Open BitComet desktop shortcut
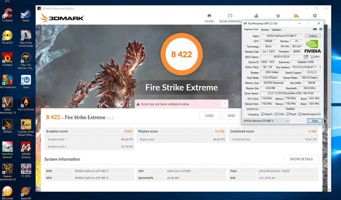341x200 pixels. tap(7, 193)
